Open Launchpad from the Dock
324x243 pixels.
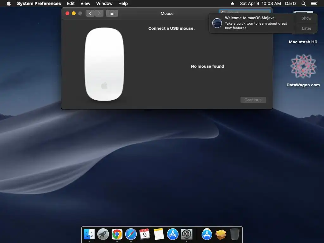[103, 234]
